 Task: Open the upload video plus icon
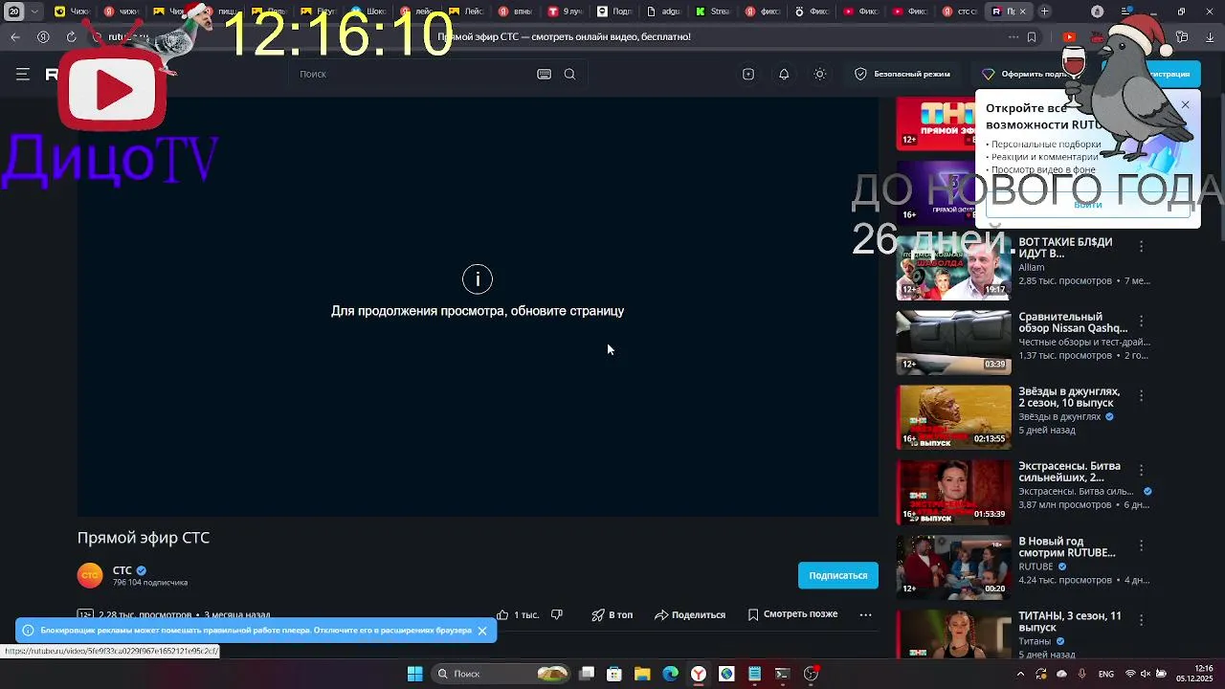748,74
